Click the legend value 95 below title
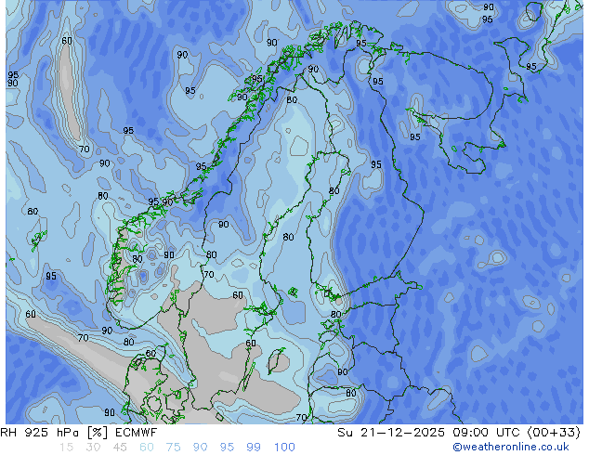Image resolution: width=589 pixels, height=455 pixels. [x=227, y=448]
